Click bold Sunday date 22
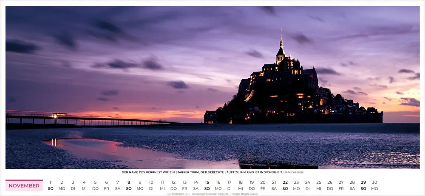Image resolution: width=425 pixels, height=196 pixels. pyautogui.click(x=285, y=182)
